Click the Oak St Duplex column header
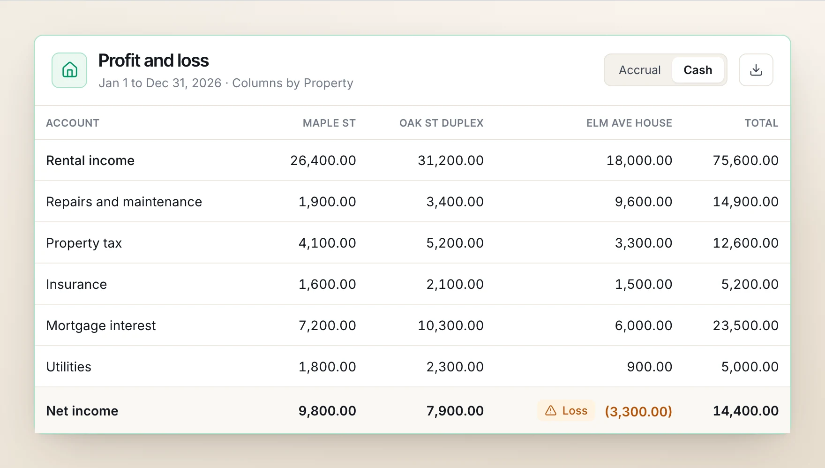This screenshot has height=468, width=825. tap(441, 123)
